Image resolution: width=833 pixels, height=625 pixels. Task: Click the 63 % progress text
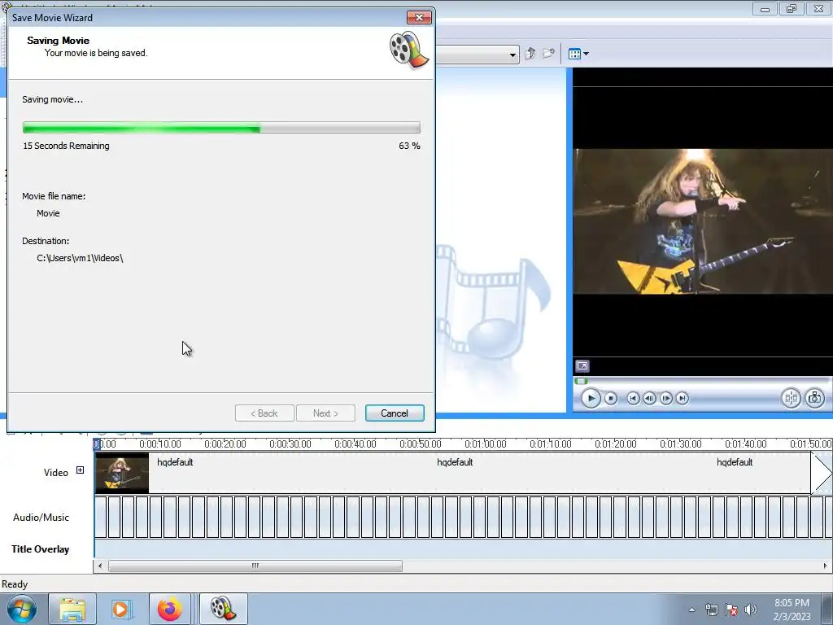[x=409, y=146]
